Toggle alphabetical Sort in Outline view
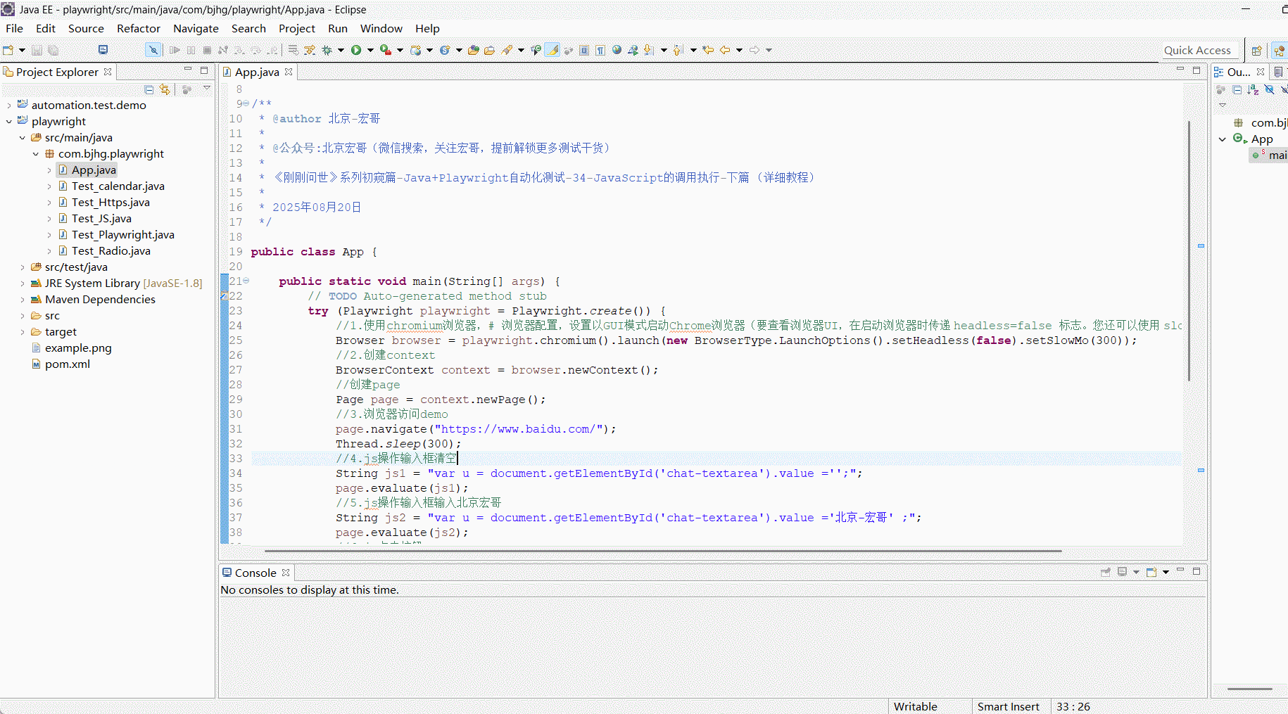 tap(1253, 89)
